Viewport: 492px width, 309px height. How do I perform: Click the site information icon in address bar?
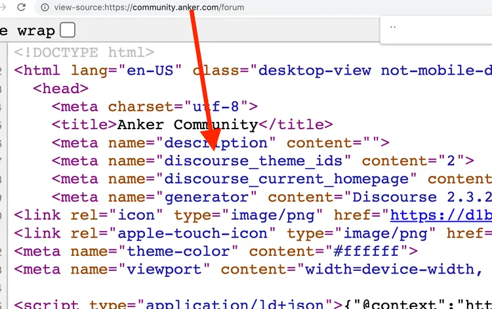[45, 7]
